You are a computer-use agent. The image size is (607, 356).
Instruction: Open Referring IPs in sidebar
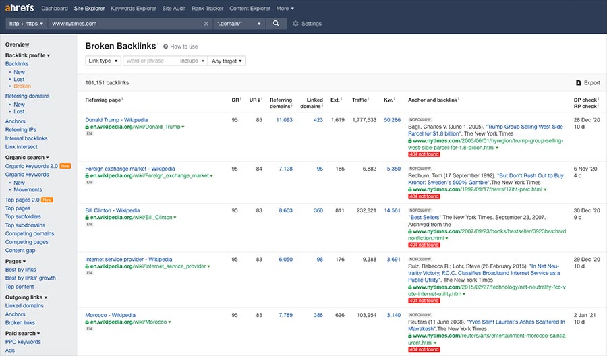[x=20, y=129]
